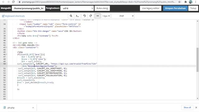
Task: Click the browser back arrow
Action: click(x=3, y=2)
